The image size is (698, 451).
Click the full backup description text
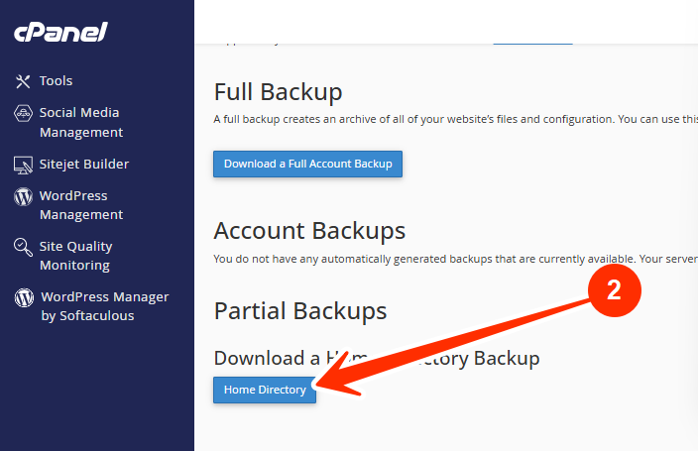[x=455, y=119]
